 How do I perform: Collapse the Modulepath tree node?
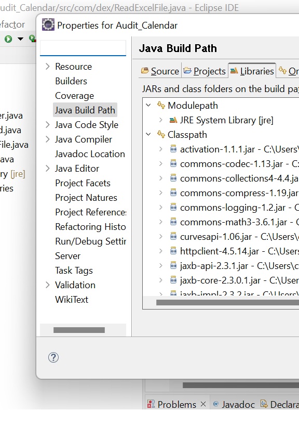click(148, 105)
